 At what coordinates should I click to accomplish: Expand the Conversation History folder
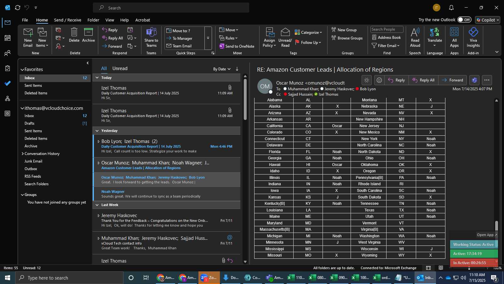(x=23, y=154)
